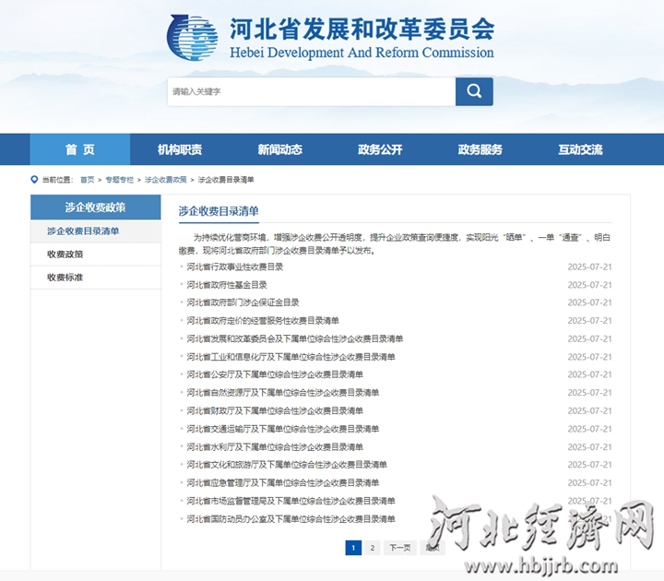Viewport: 664px width, 581px height.
Task: Type in the keyword search field
Action: coord(311,91)
